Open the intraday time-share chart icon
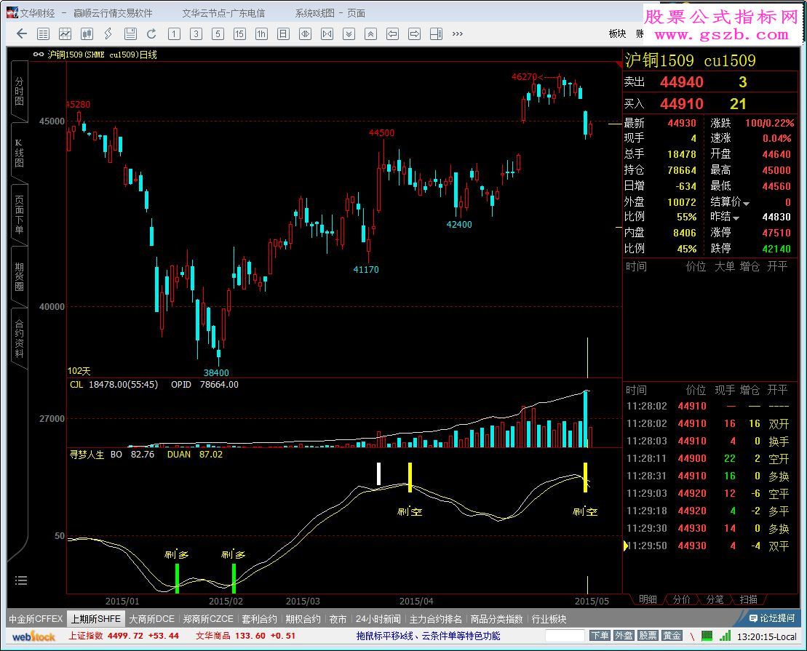This screenshot has width=807, height=651. click(65, 34)
